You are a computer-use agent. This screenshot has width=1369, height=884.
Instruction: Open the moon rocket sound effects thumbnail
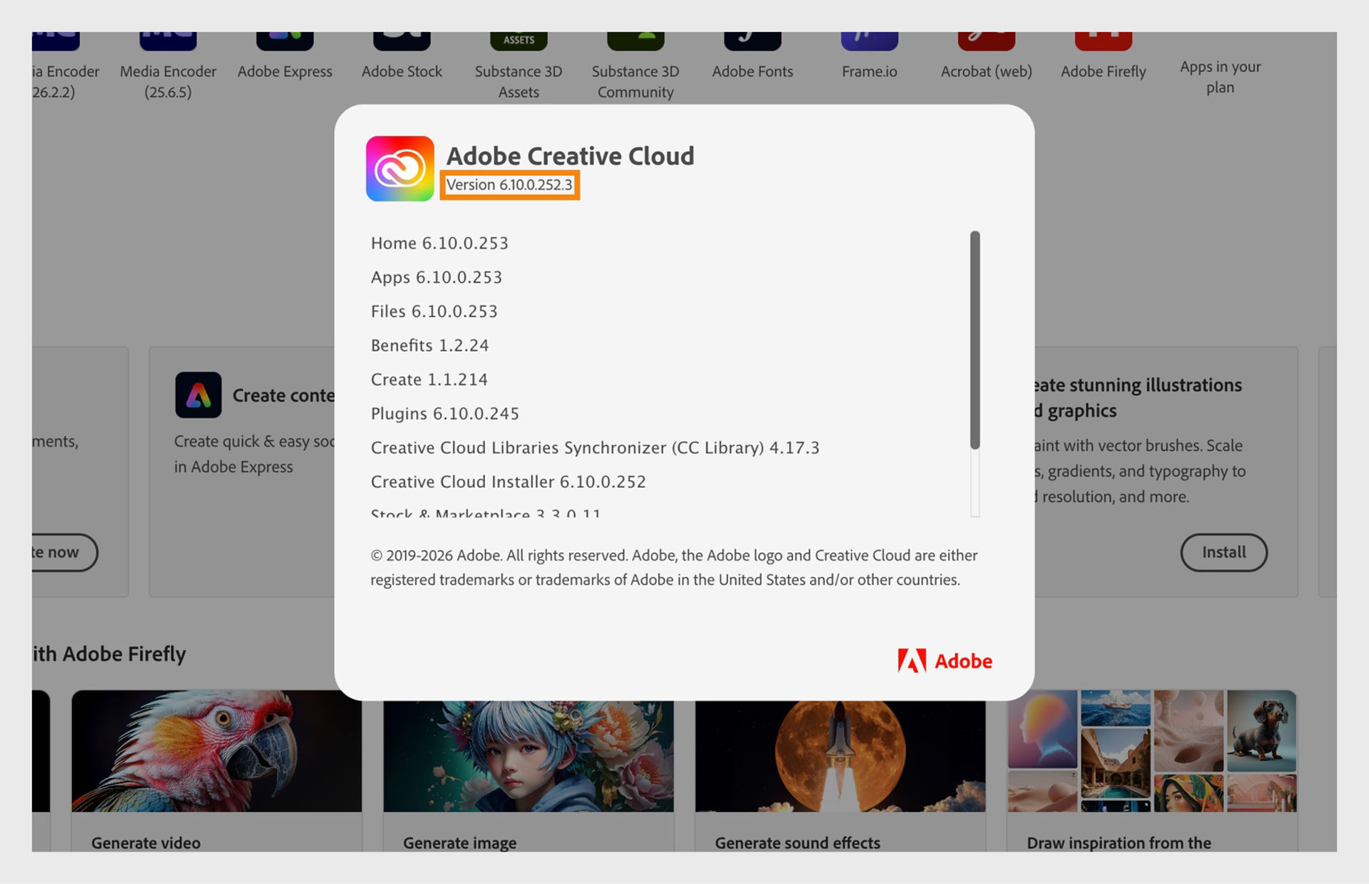point(841,756)
